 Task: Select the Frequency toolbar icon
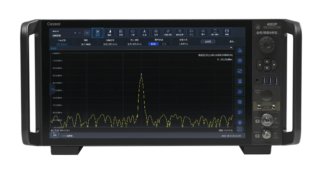pos(97,32)
